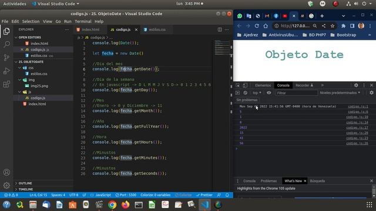Toggle the console sidebar in DevTools
The height and width of the screenshot is (211, 376).
click(x=237, y=93)
